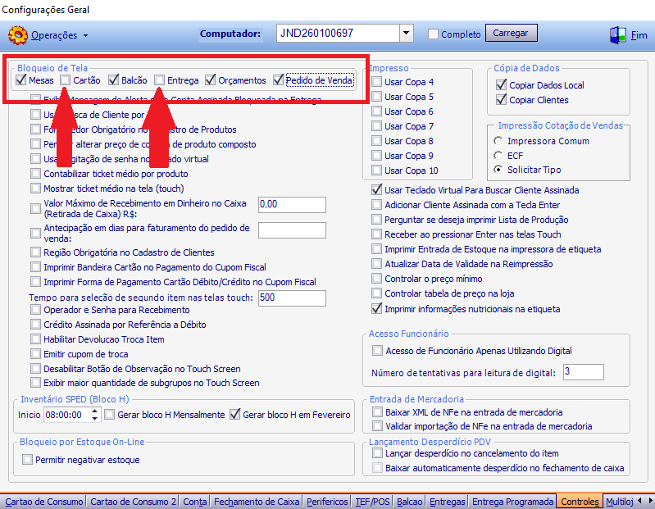Enable Controlar tabela de preço na loja
Image resolution: width=655 pixels, height=509 pixels.
(376, 293)
